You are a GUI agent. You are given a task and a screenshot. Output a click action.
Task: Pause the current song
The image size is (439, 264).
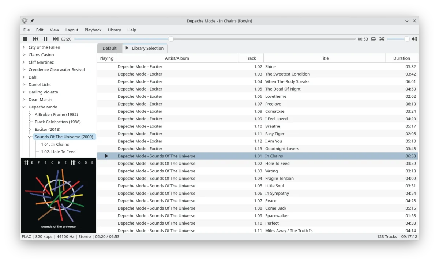pyautogui.click(x=45, y=39)
